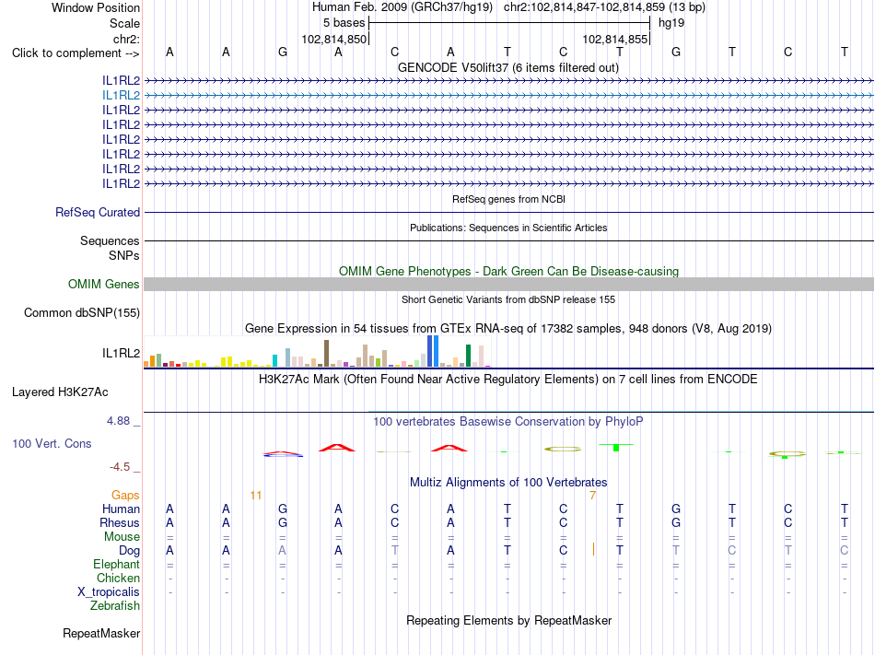Click the position label 102,814,855

click(615, 39)
